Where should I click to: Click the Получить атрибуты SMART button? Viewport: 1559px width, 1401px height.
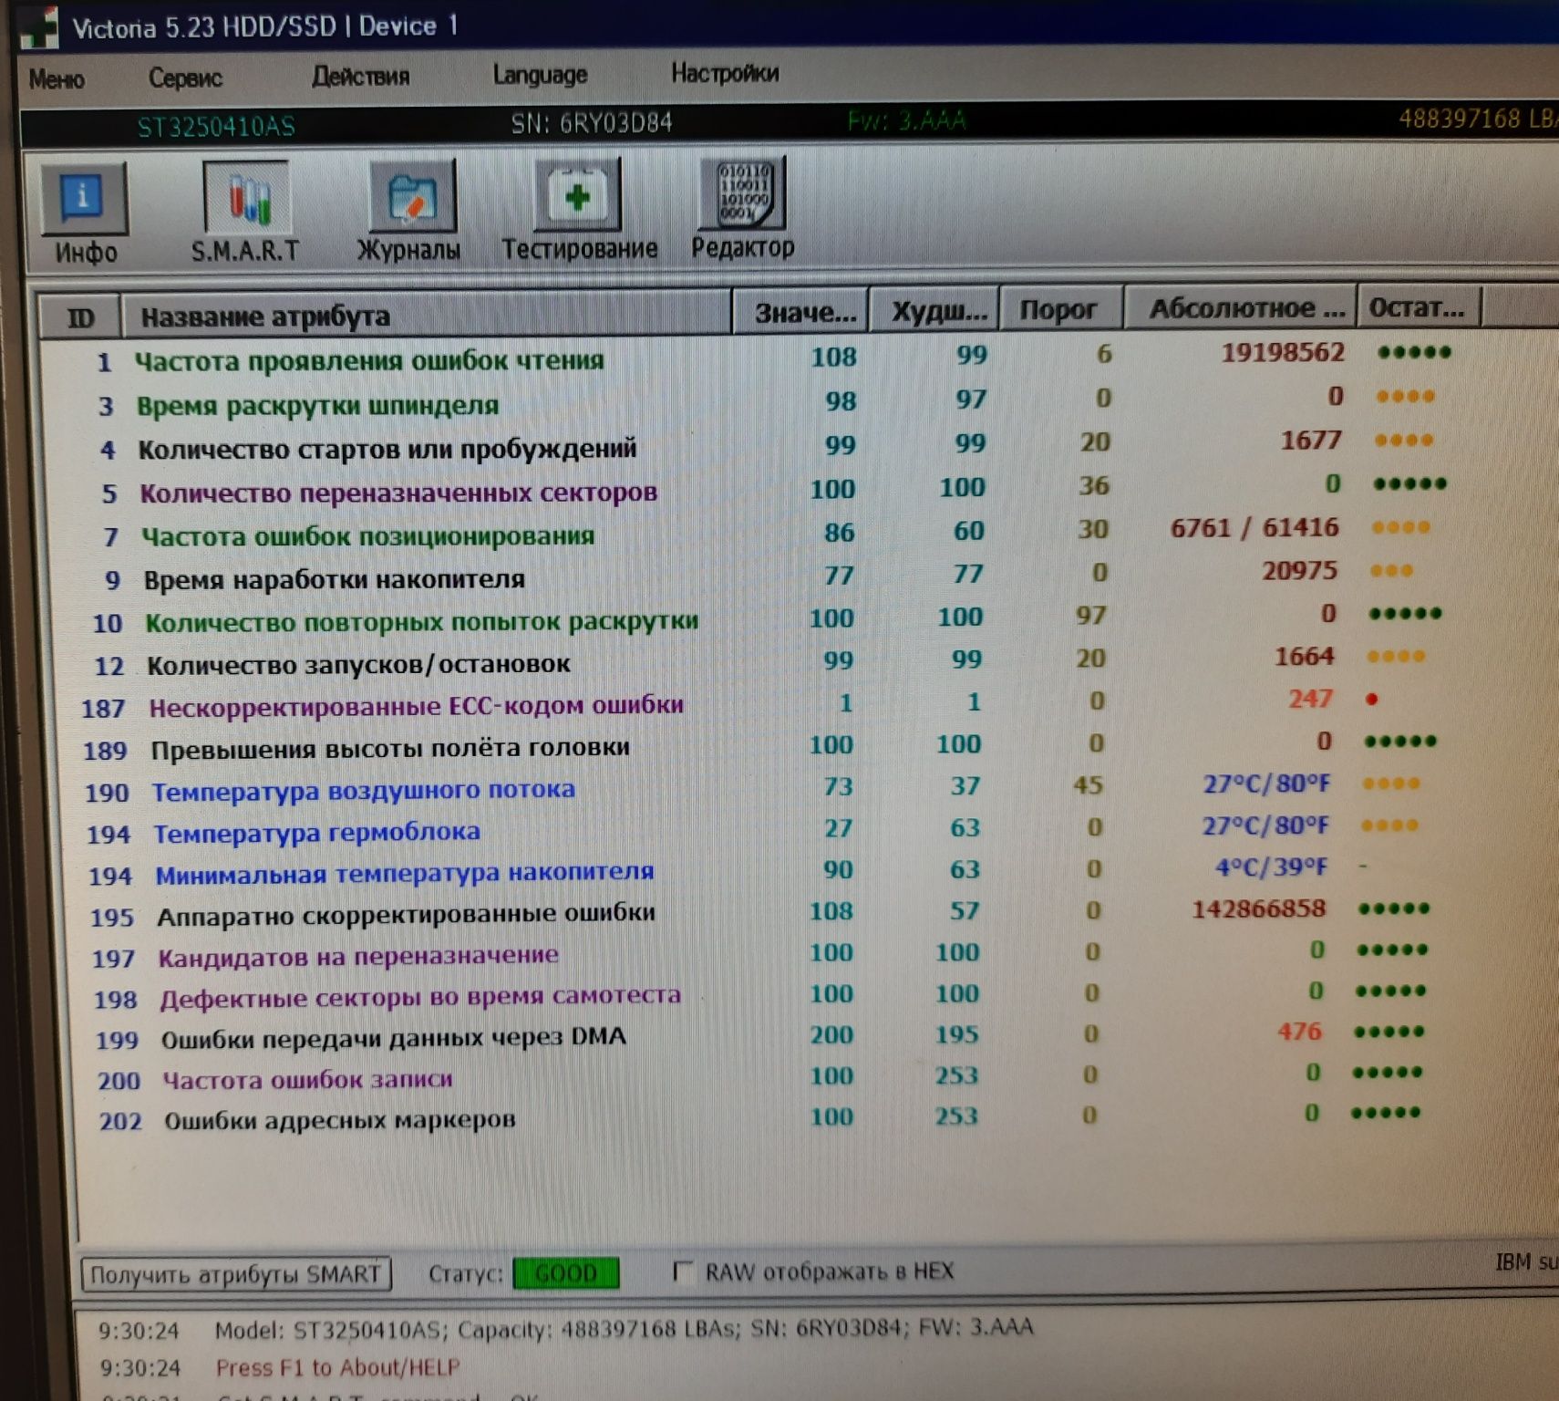coord(236,1274)
